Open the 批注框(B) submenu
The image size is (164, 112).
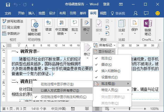tap(112, 84)
